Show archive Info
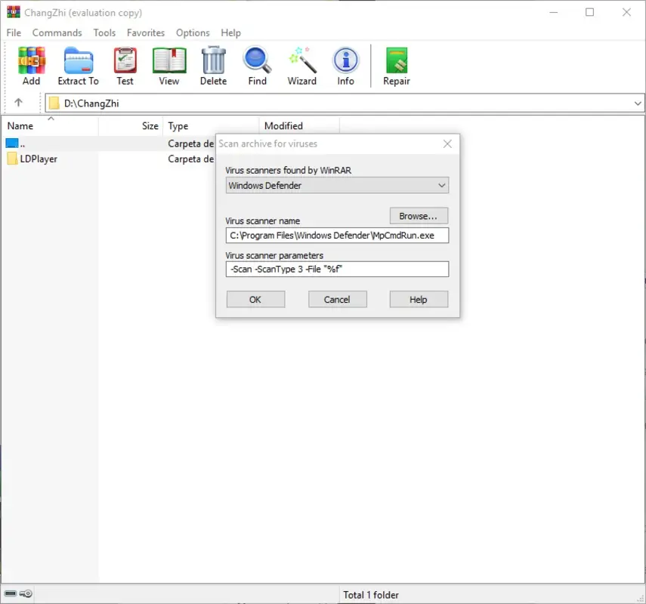 pyautogui.click(x=345, y=65)
